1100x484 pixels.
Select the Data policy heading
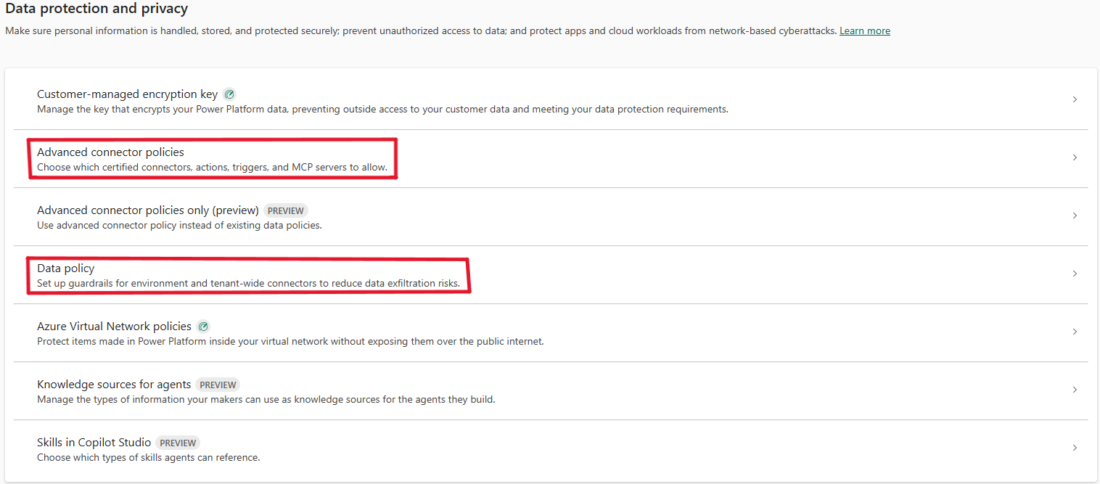pos(66,268)
